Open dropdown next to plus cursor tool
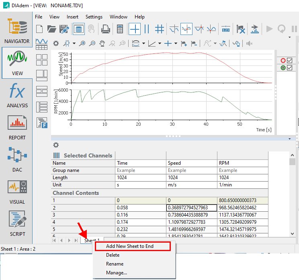Screen dimensions: 299x280 (176, 43)
